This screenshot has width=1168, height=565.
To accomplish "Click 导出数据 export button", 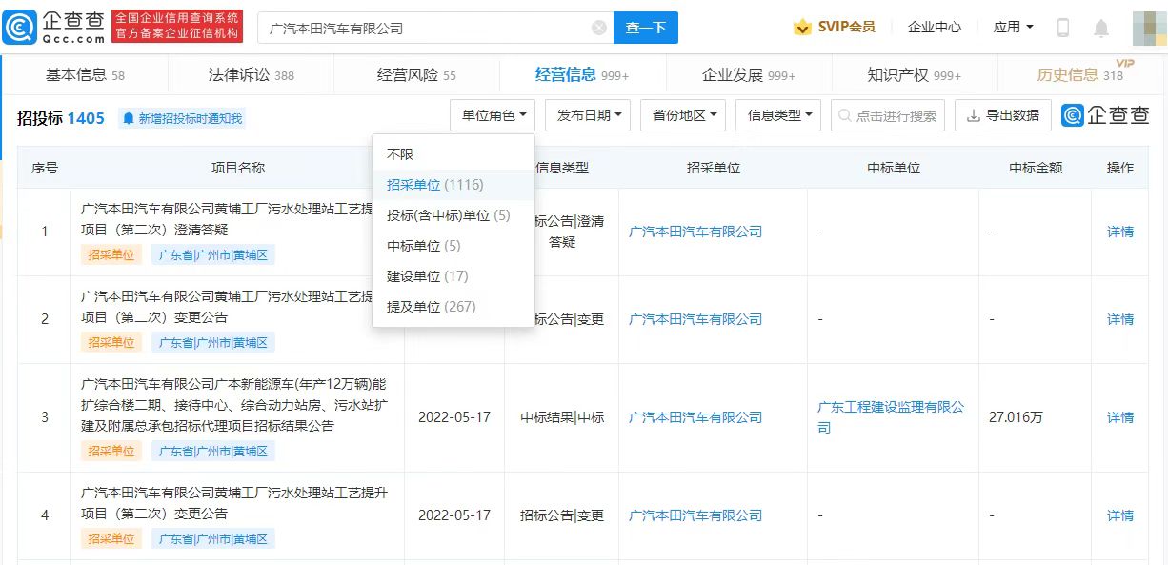I will 1003,115.
